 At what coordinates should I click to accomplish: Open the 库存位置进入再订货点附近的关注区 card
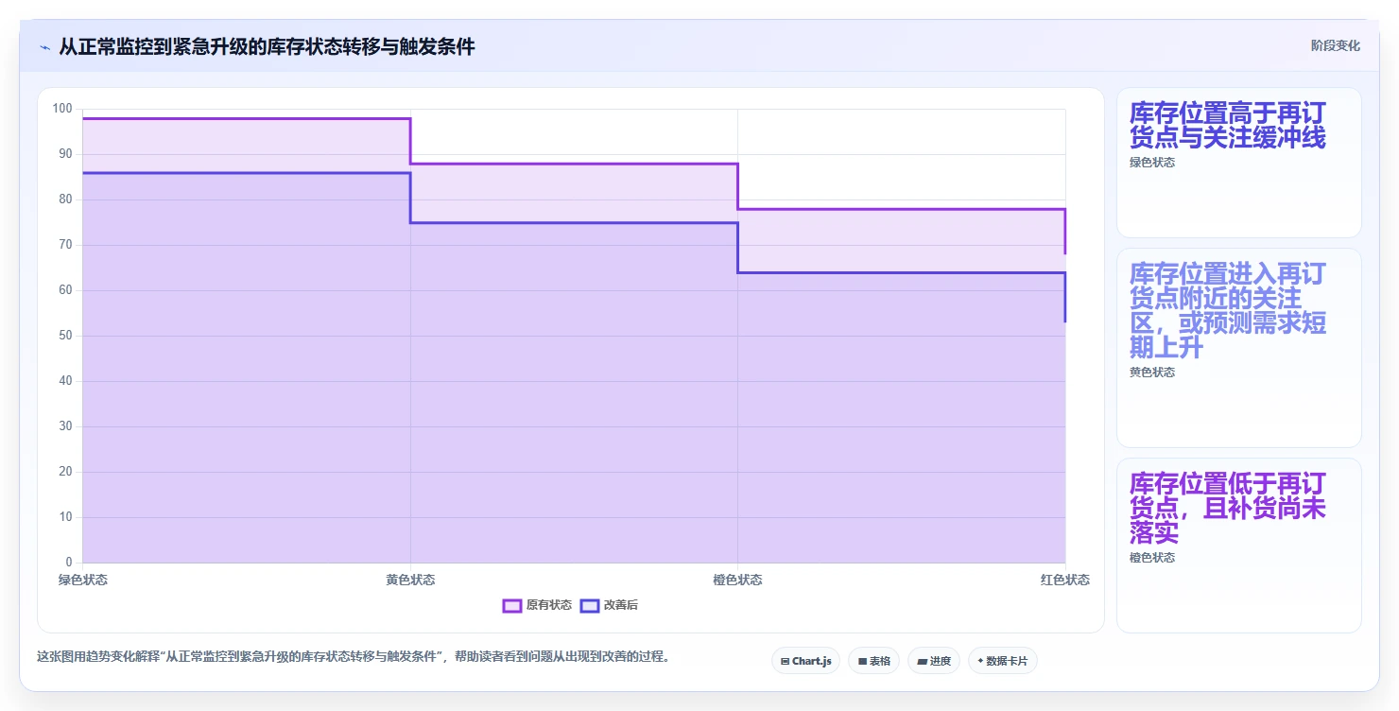1238,348
